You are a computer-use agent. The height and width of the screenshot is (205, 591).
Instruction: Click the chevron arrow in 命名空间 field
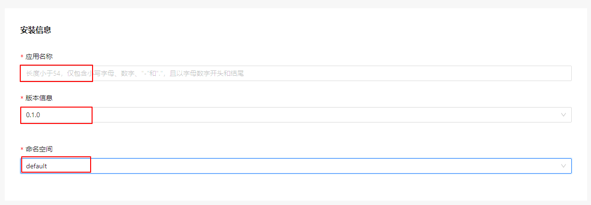click(x=563, y=166)
